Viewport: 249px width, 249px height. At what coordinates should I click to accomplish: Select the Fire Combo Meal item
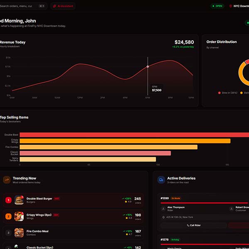point(73,233)
